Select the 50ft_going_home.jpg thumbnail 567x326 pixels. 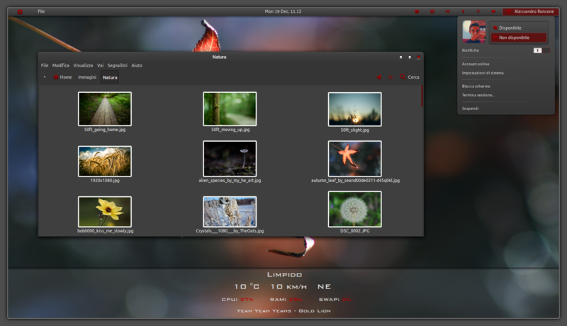(105, 109)
